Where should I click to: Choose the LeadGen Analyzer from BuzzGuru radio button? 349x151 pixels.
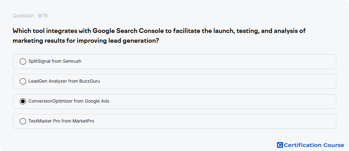click(x=23, y=81)
